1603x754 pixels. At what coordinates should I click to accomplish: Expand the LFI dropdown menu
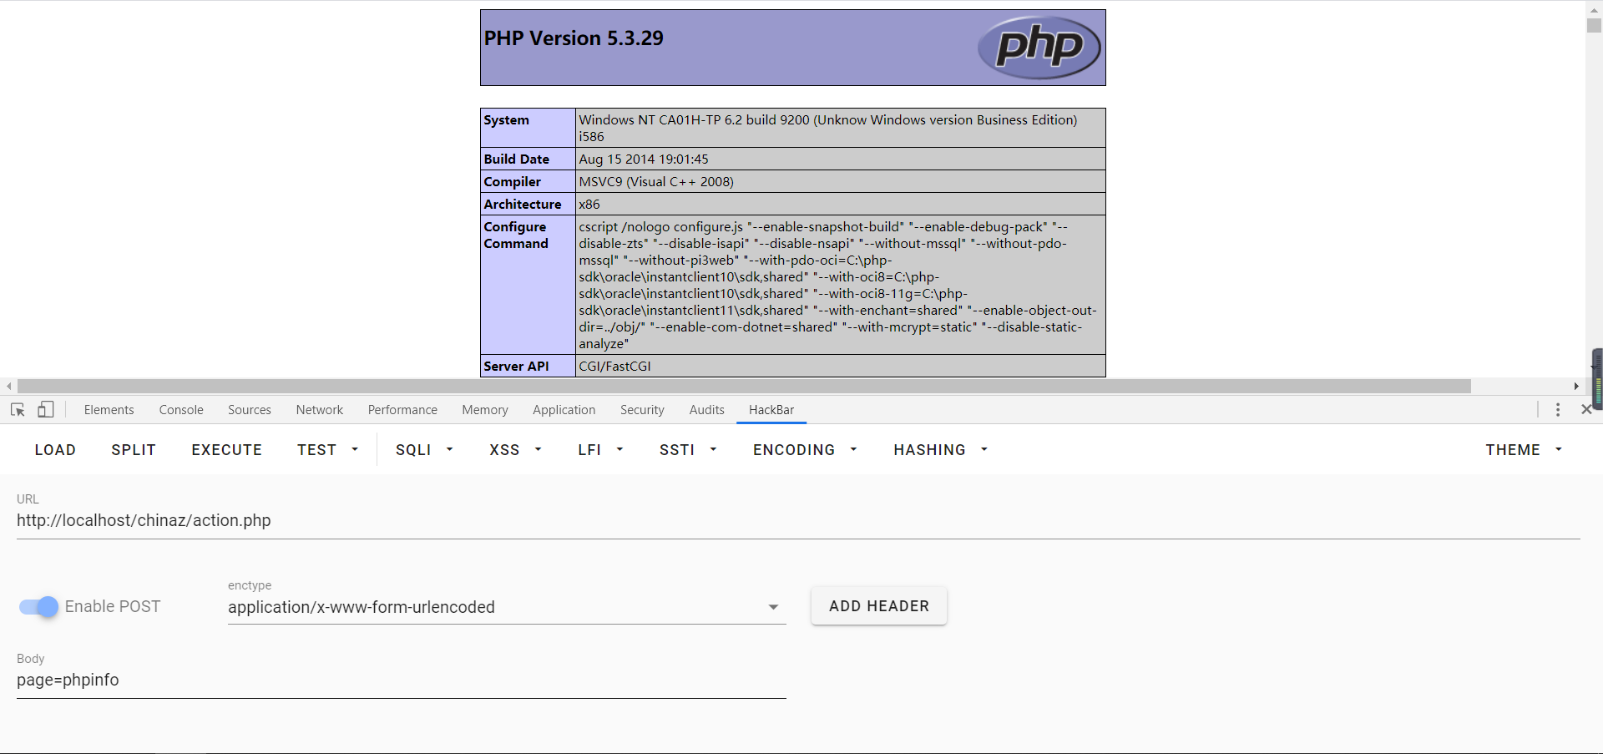click(600, 450)
